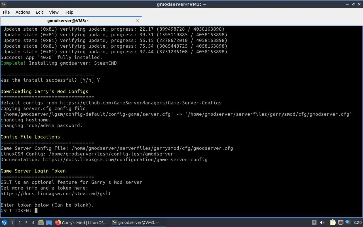
Task: Open the LXQt application menu launcher
Action: [4, 223]
